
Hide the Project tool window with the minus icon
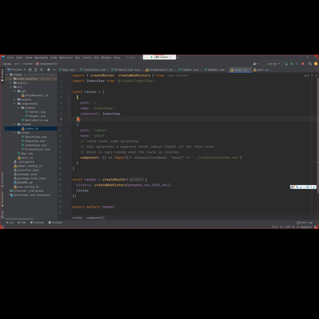coord(54,70)
